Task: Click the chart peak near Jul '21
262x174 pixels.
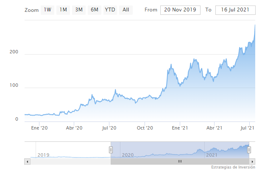Action: 255,25
